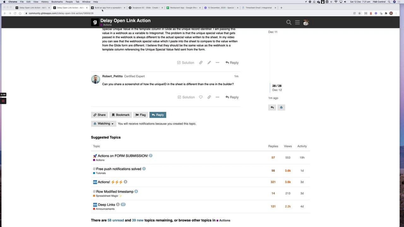Like Robert_Petitto's post with the heart
Image resolution: width=404 pixels, height=227 pixels.
(201, 97)
